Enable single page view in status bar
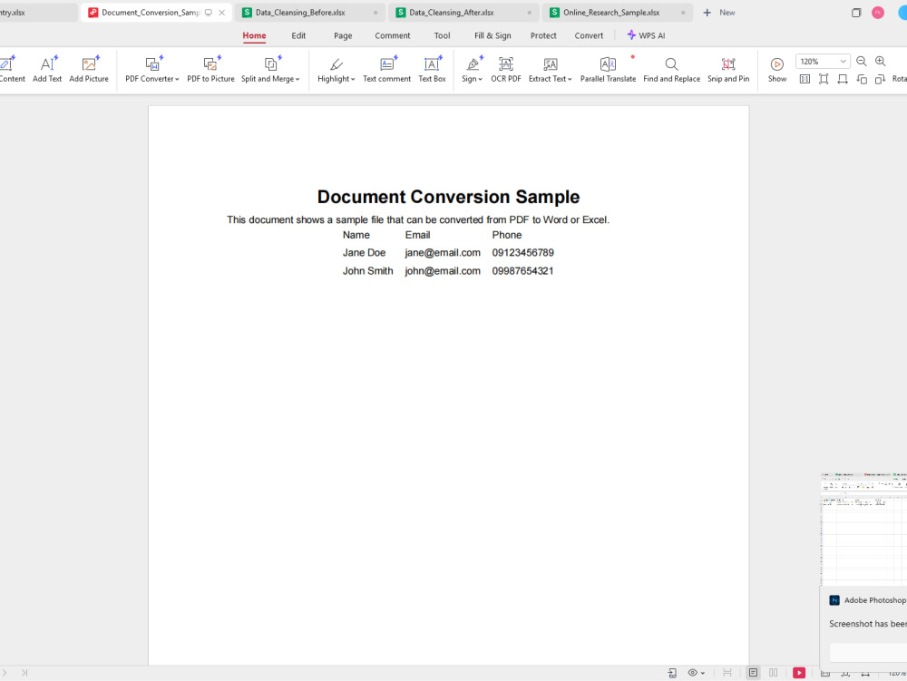Viewport: 907px width, 681px height. [x=753, y=672]
